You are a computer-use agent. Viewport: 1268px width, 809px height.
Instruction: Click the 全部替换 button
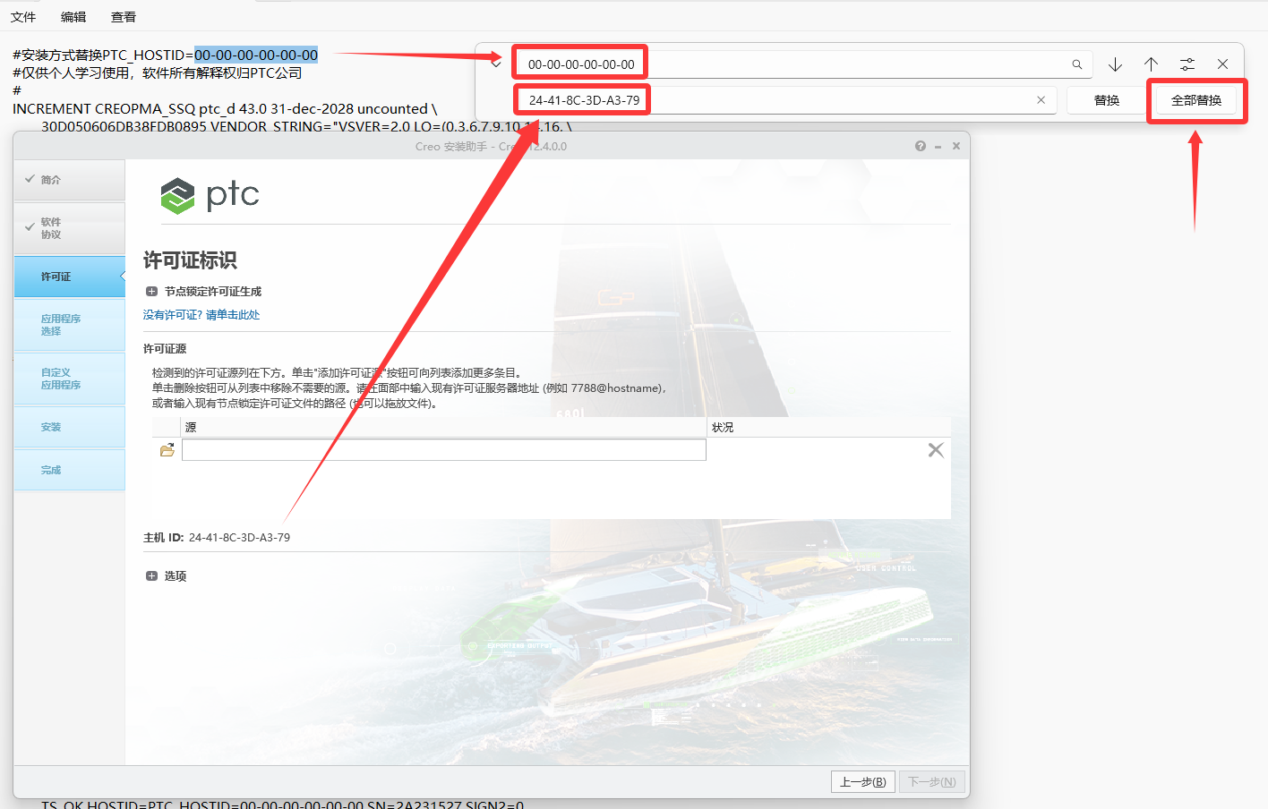1196,101
